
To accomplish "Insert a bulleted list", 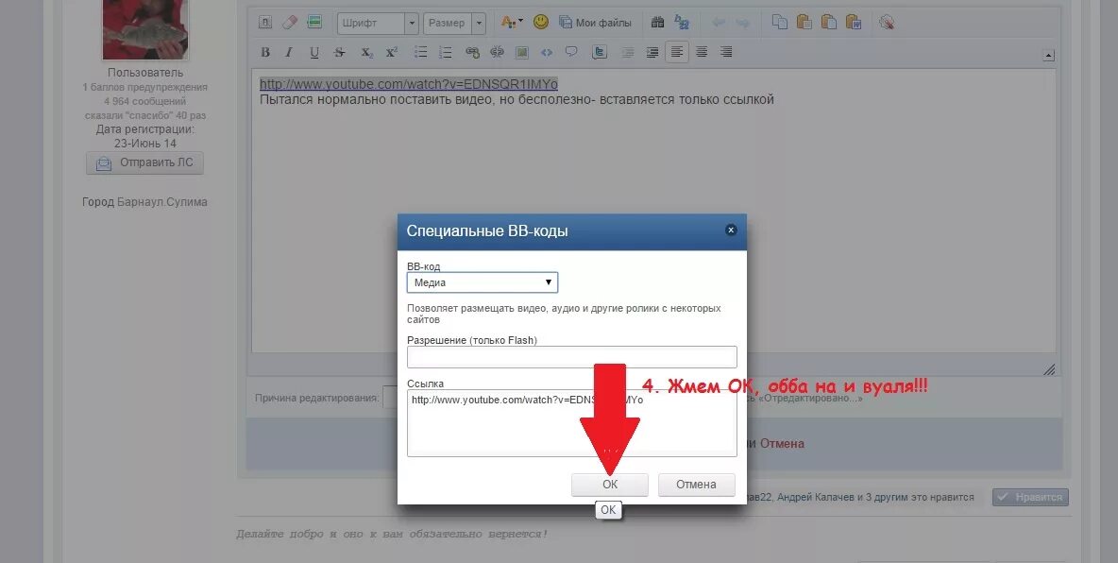I will 421,52.
